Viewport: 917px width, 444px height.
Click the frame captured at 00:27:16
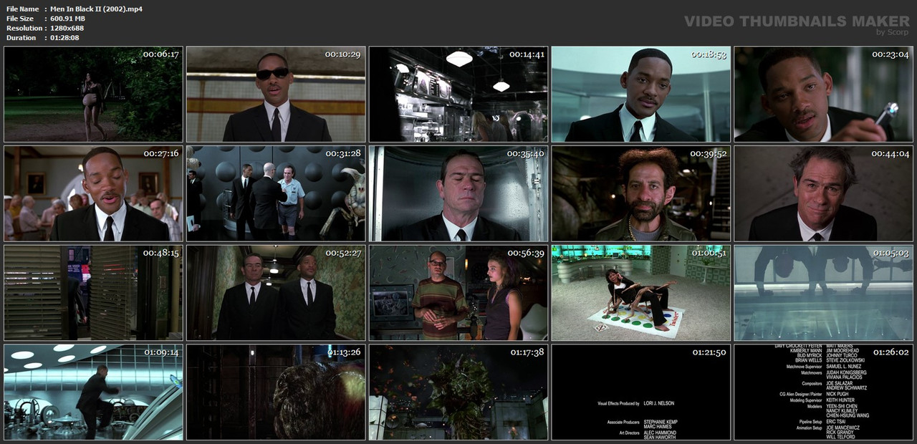tap(93, 193)
